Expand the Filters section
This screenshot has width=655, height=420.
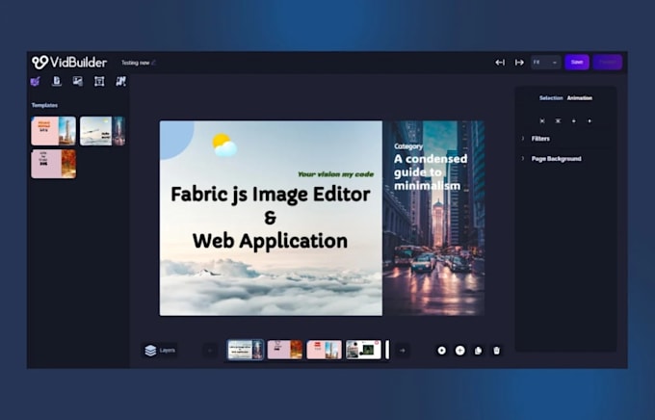point(540,139)
